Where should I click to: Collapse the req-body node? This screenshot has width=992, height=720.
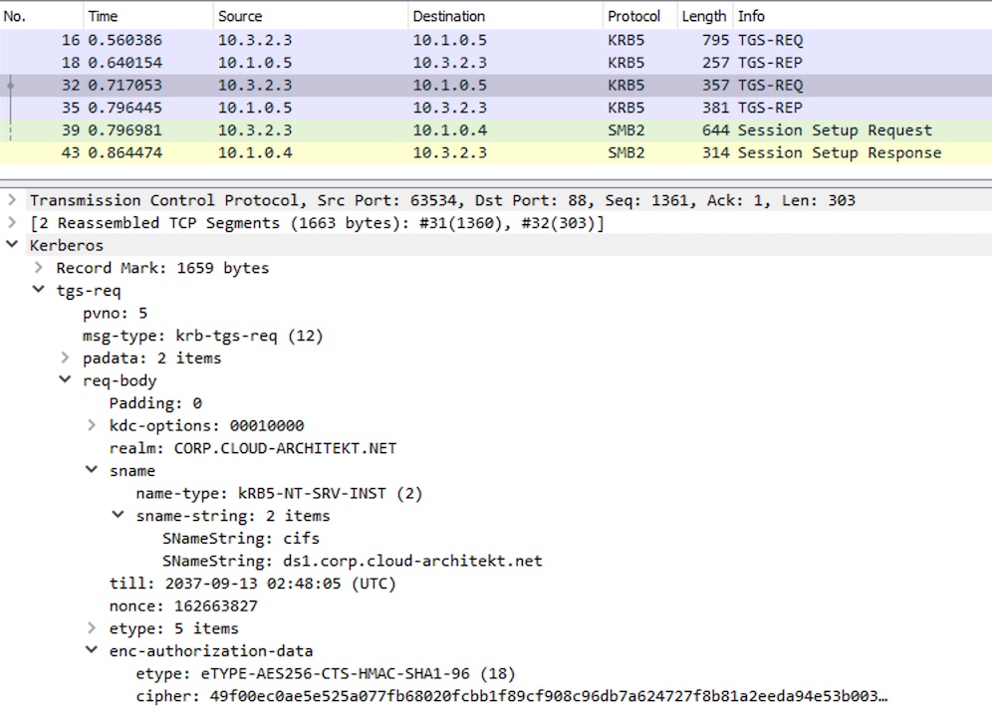pyautogui.click(x=65, y=379)
